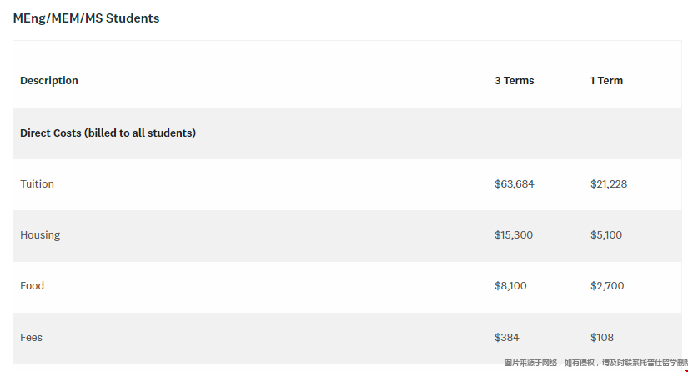
Task: Select the $63,684 tuition amount
Action: [x=515, y=184]
